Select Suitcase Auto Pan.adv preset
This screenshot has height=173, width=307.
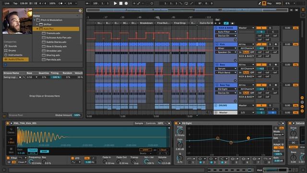click(x=59, y=37)
